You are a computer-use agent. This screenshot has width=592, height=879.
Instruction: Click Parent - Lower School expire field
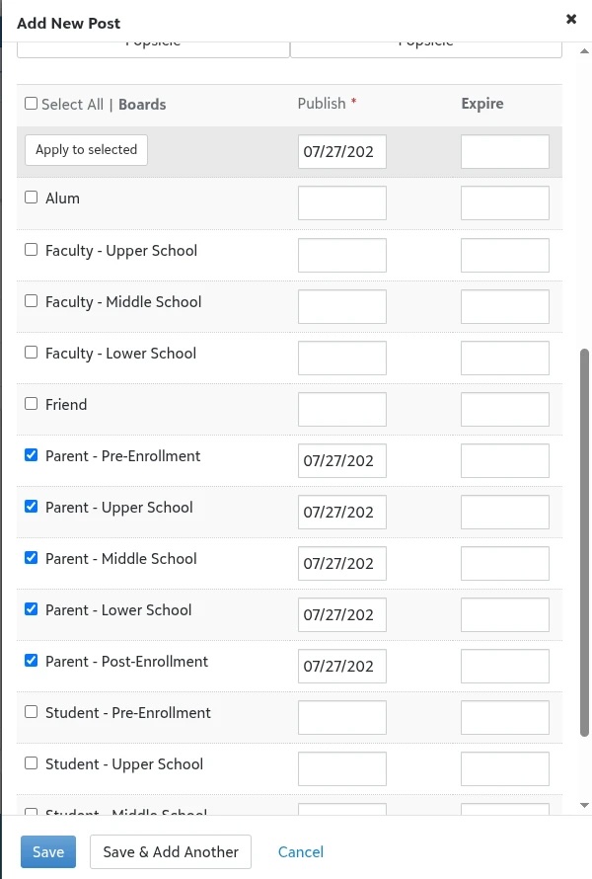coord(504,614)
